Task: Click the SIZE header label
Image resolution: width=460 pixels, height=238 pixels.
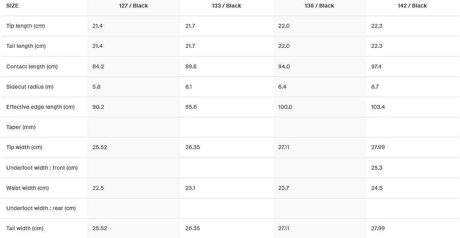Action: 12,6
